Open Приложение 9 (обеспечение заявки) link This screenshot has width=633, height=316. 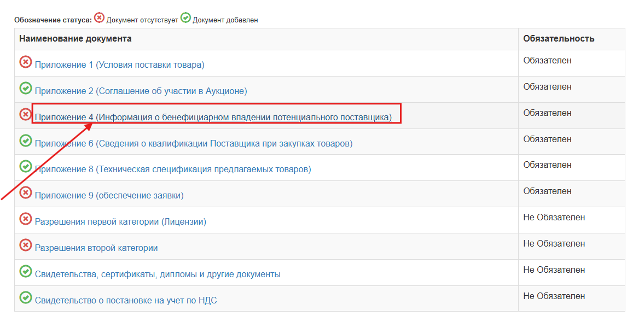point(109,196)
